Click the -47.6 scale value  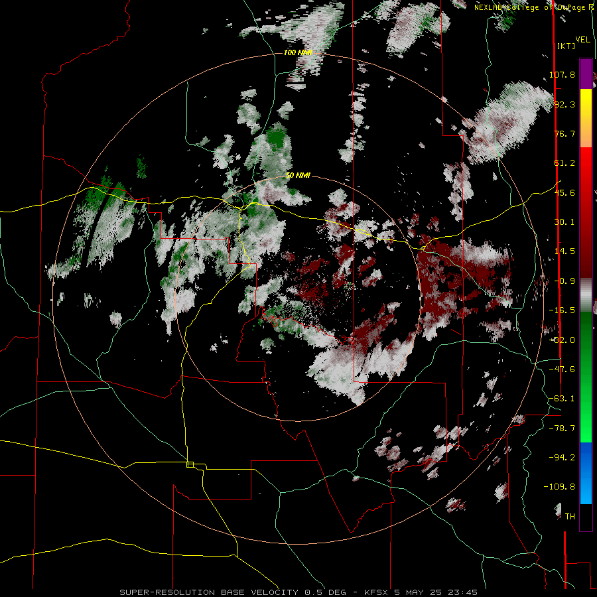click(x=562, y=369)
